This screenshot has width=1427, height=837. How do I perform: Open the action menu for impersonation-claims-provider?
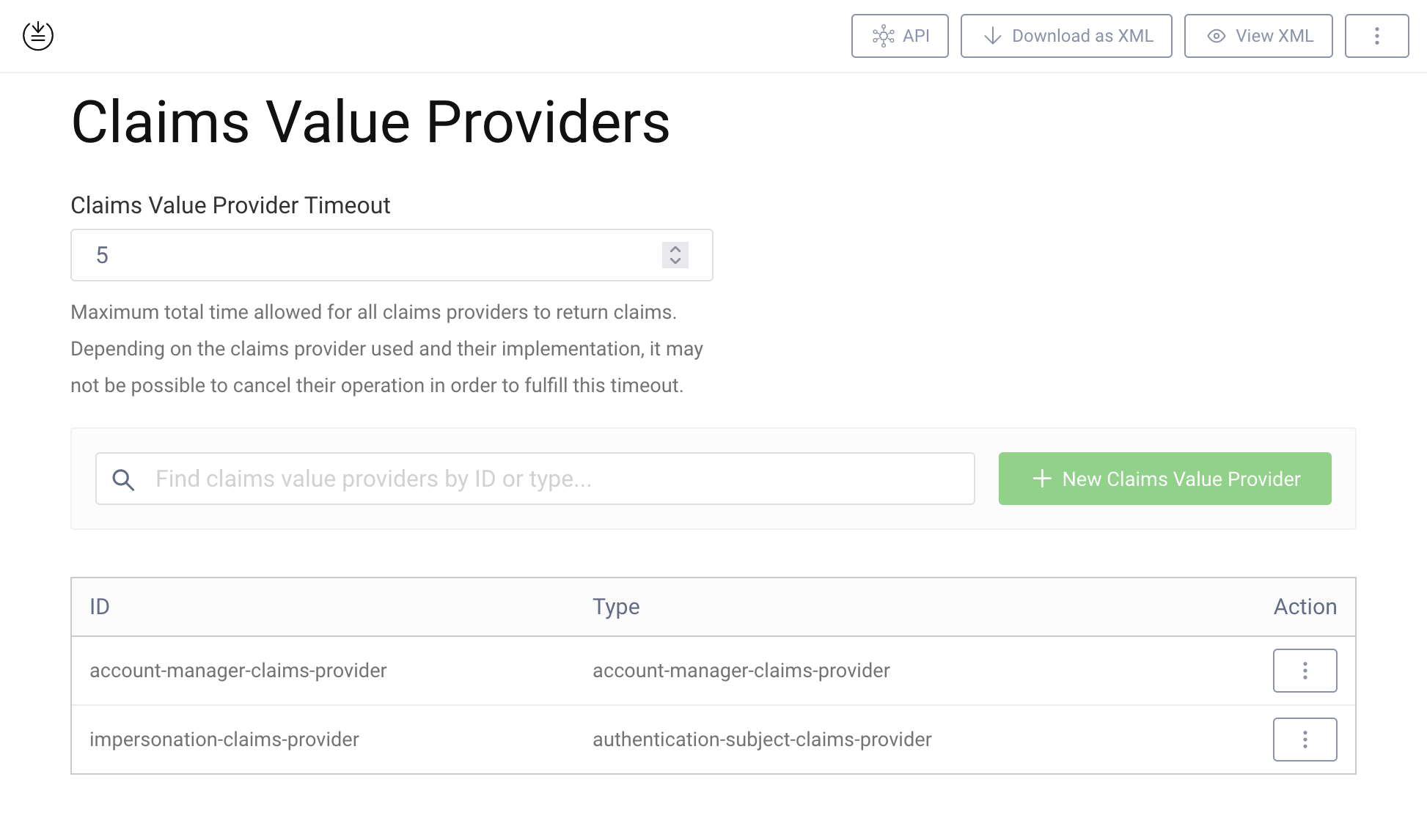tap(1305, 739)
